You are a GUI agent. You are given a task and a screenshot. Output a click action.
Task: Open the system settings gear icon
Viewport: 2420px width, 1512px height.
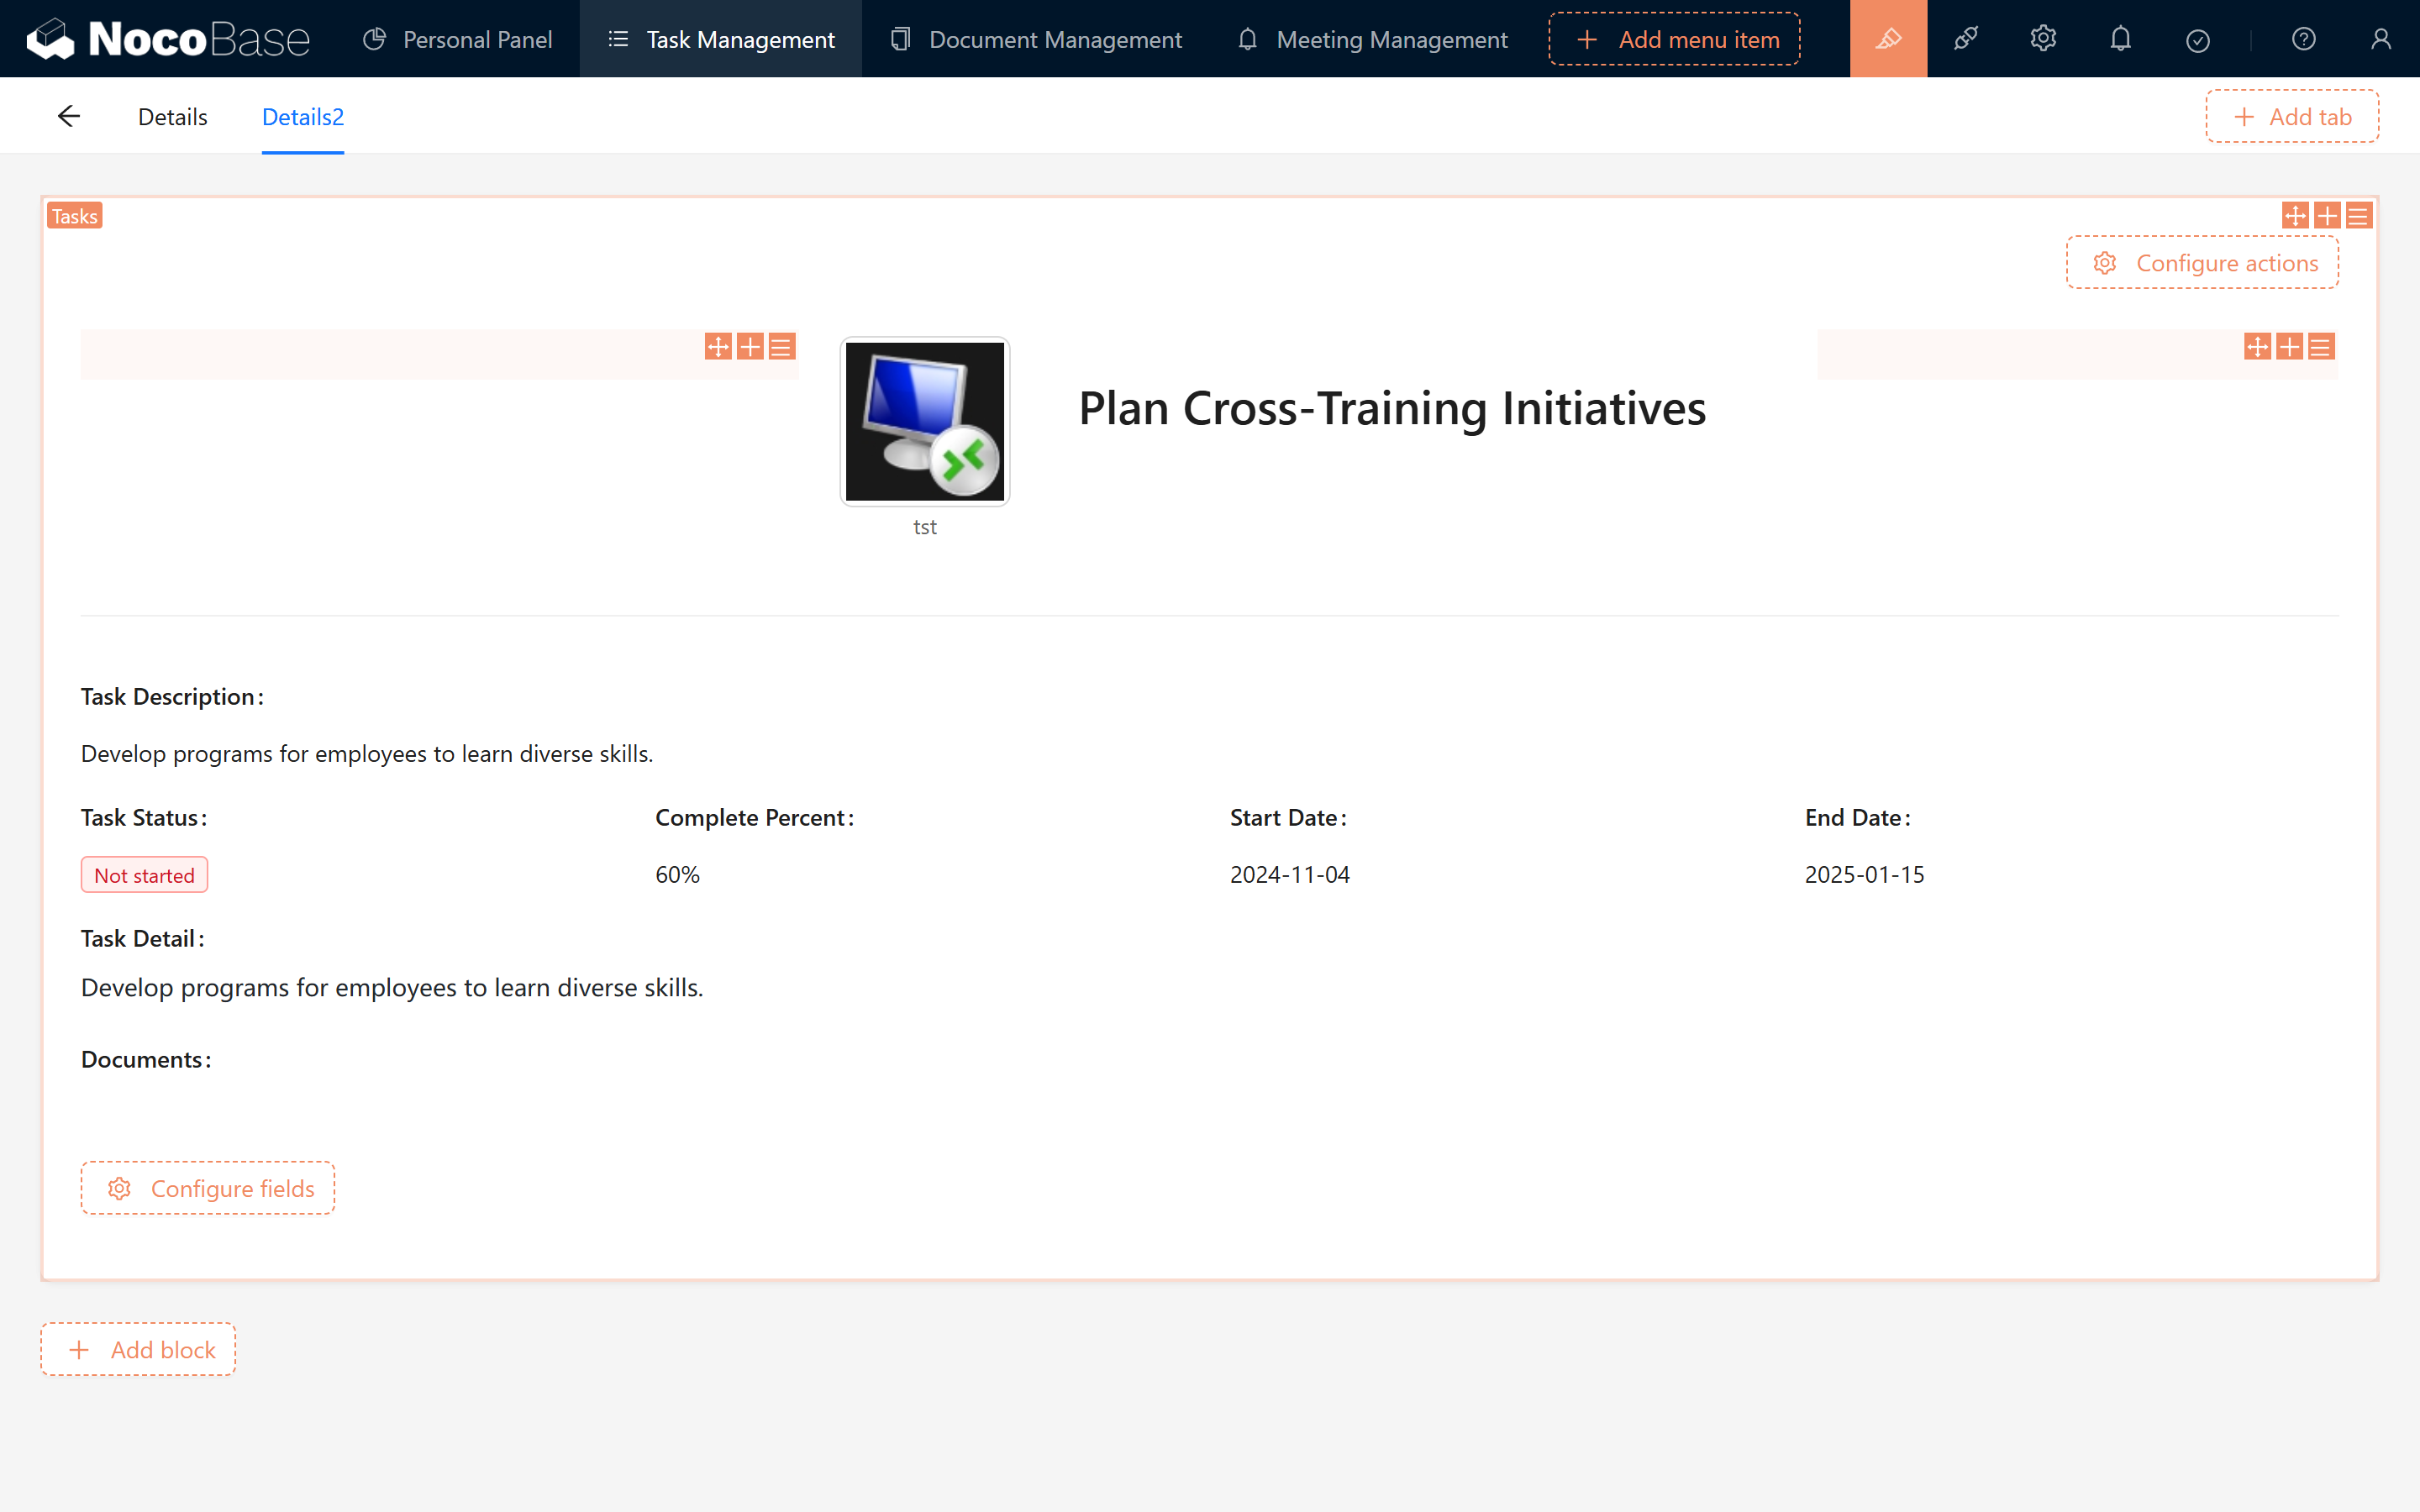tap(2043, 39)
